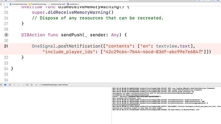Step over in debugger

click(14, 85)
